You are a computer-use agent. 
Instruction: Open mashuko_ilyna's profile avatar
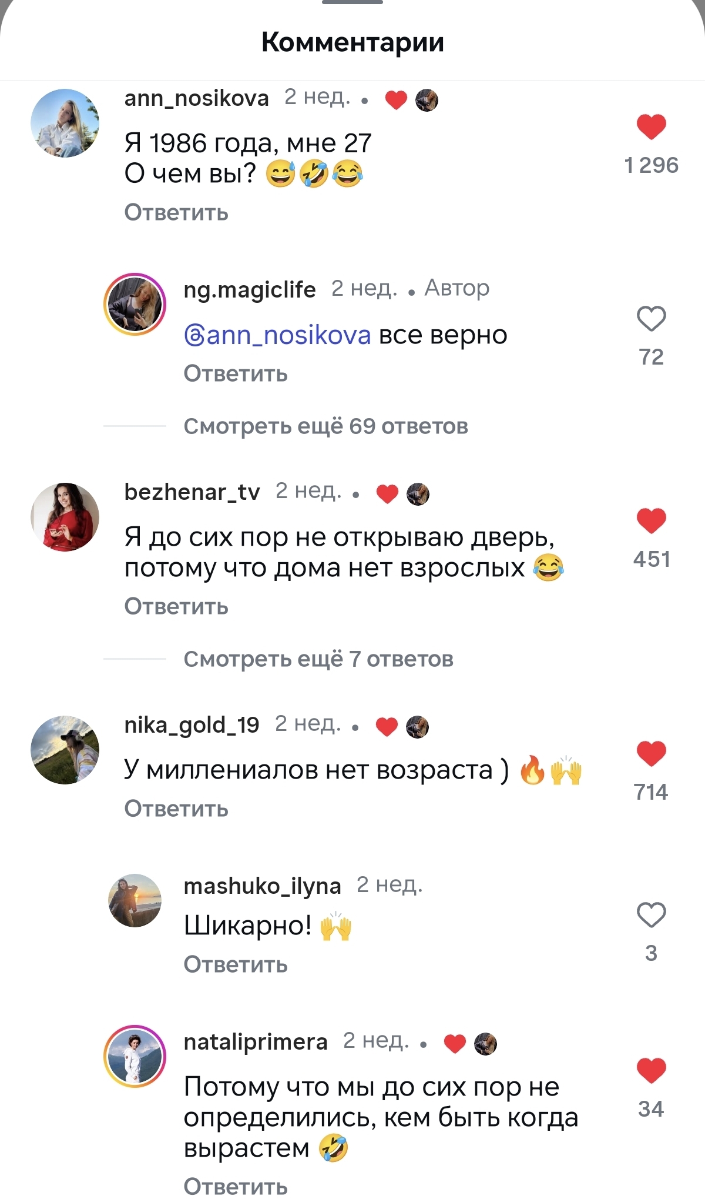[x=135, y=900]
